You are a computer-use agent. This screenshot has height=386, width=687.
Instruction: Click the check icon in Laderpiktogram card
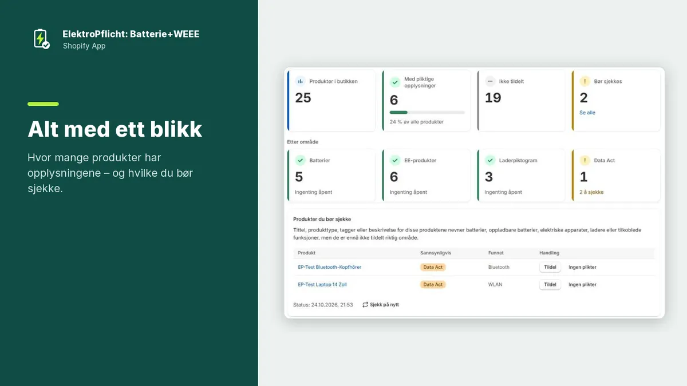(x=490, y=160)
